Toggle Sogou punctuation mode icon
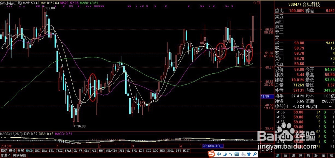The width and height of the screenshot is (335, 158). pyautogui.click(x=231, y=154)
